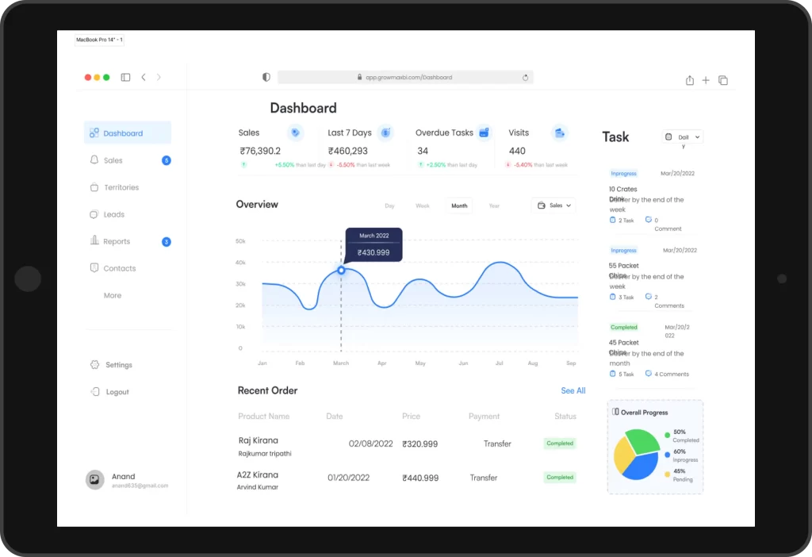Click the Contacts sidebar icon
The width and height of the screenshot is (812, 557).
(94, 268)
